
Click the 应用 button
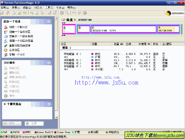click(x=34, y=123)
